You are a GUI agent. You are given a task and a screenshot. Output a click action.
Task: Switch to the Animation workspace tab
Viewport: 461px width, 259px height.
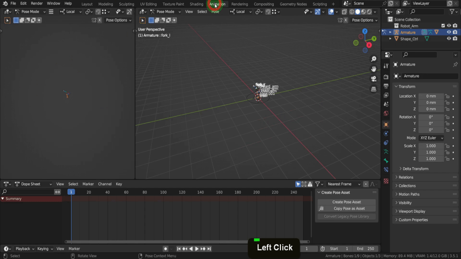(x=217, y=4)
